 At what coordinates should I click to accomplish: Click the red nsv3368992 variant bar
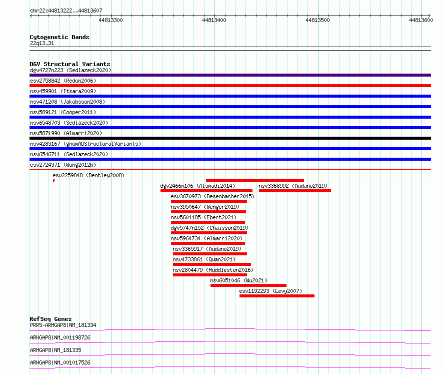tap(295, 191)
